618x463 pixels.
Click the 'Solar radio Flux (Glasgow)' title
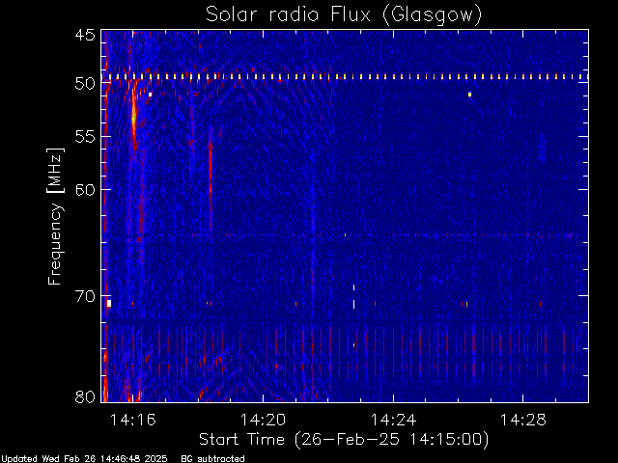(x=344, y=15)
